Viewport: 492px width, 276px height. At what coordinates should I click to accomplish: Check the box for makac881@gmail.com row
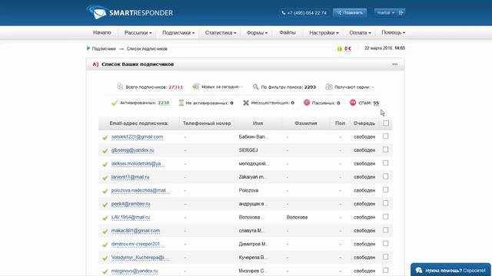pos(385,230)
